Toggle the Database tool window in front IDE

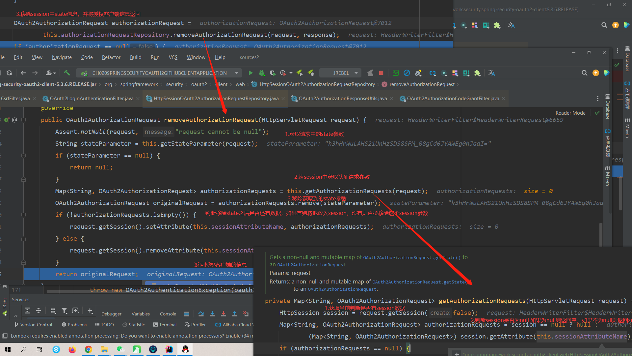608,106
